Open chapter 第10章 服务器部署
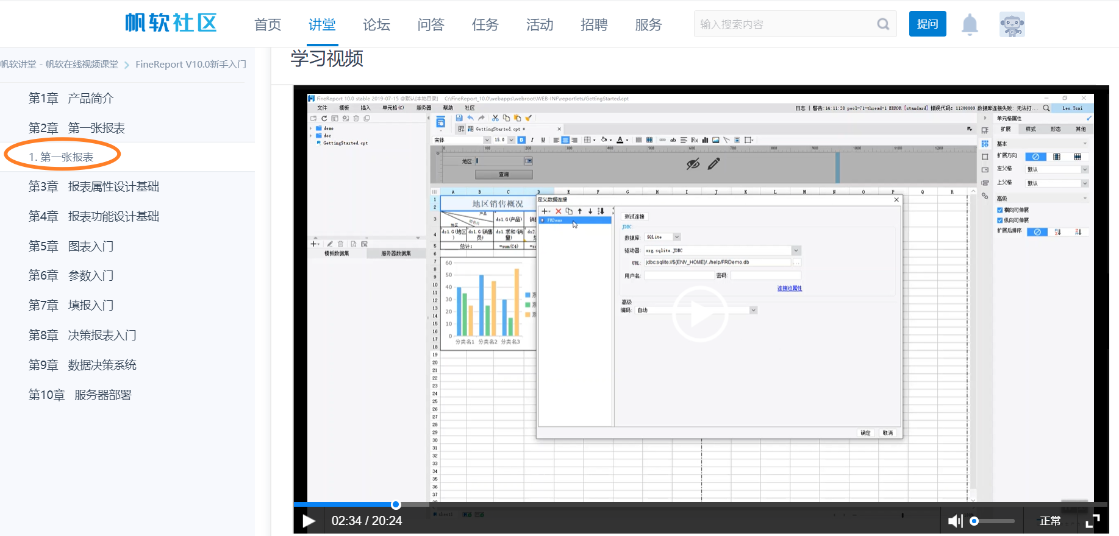Screen dimensions: 1119x536 point(80,395)
